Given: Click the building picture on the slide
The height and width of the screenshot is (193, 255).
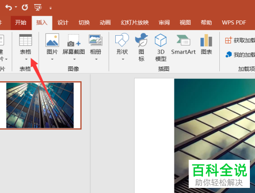Looking at the screenshot, I should click(x=215, y=136).
